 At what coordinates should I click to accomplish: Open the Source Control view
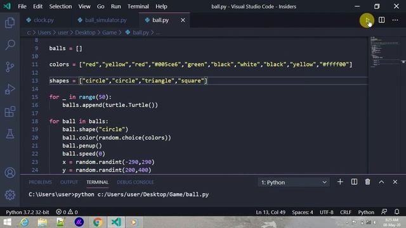pos(10,67)
